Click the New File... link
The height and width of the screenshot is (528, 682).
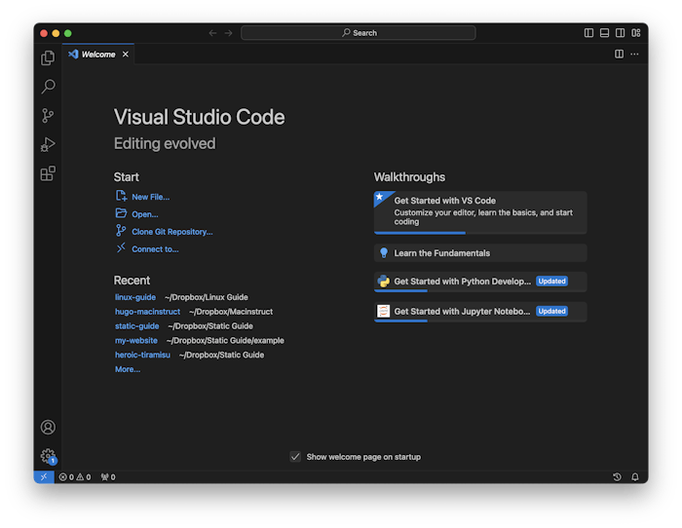150,197
